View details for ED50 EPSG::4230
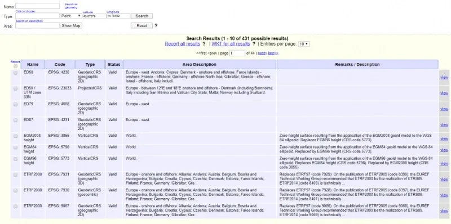The width and height of the screenshot is (451, 224). pyautogui.click(x=444, y=77)
